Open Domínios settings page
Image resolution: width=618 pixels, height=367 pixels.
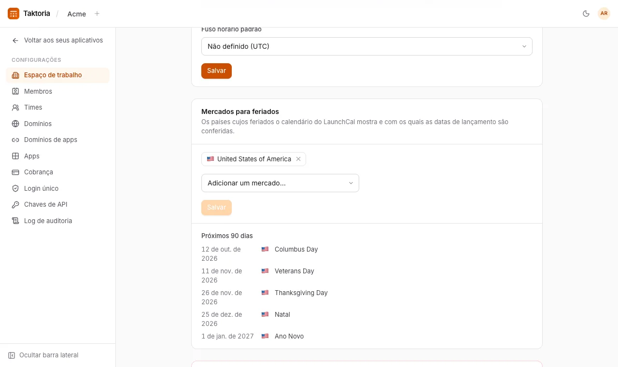pos(58,124)
